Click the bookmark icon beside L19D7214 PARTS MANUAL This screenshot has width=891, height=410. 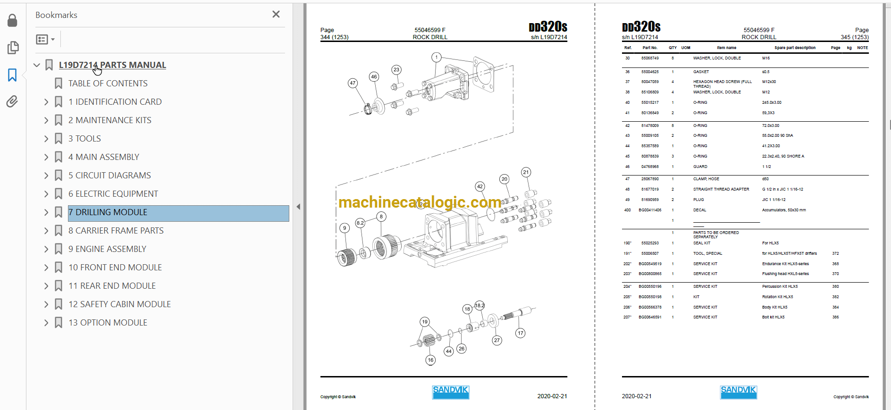[x=49, y=65]
